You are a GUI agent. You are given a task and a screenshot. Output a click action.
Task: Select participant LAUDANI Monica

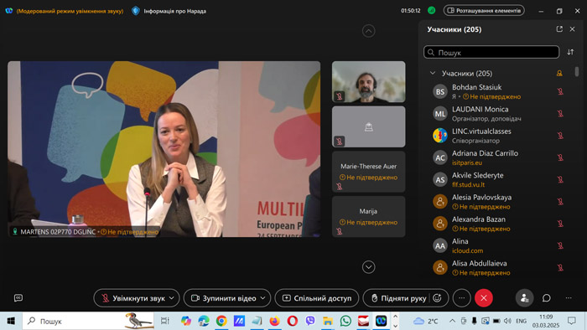(x=499, y=114)
